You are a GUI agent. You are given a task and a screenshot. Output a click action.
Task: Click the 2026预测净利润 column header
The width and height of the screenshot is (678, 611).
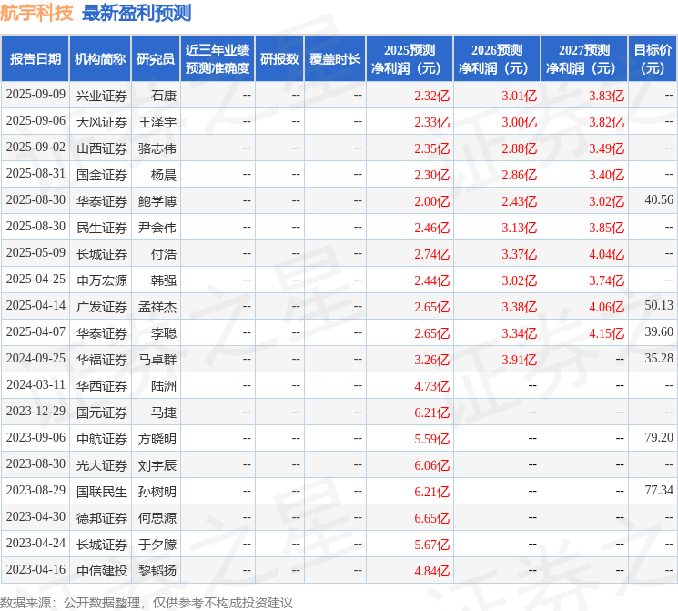coord(497,59)
